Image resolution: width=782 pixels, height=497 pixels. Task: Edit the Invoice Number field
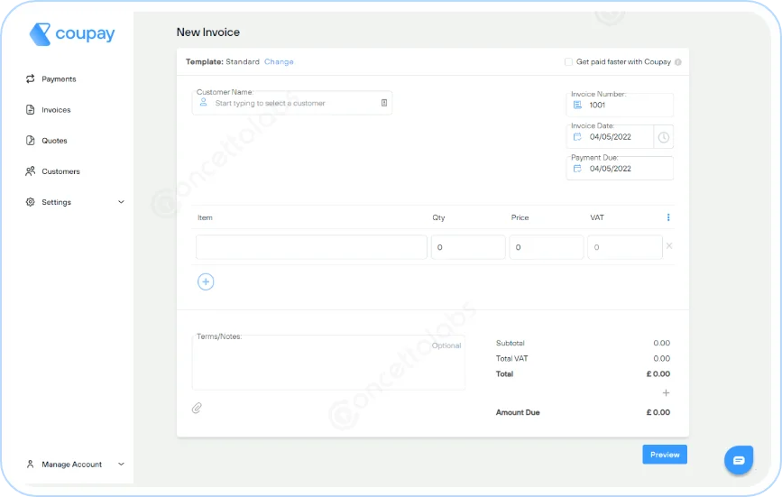620,106
